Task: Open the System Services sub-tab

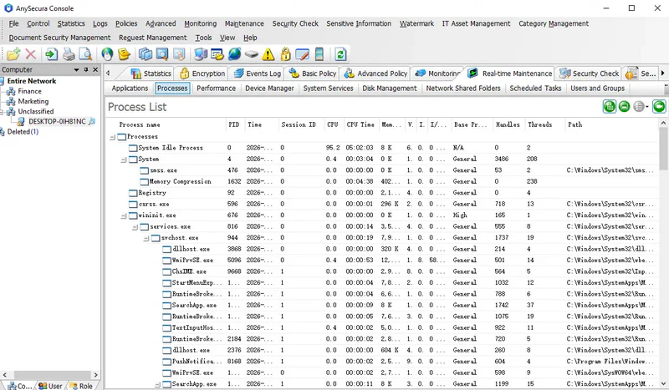Action: [x=328, y=89]
